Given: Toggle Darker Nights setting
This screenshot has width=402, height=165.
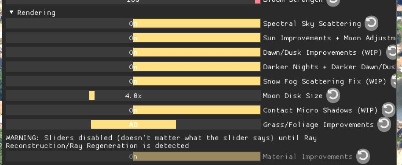Looking at the screenshot, I should [x=133, y=67].
